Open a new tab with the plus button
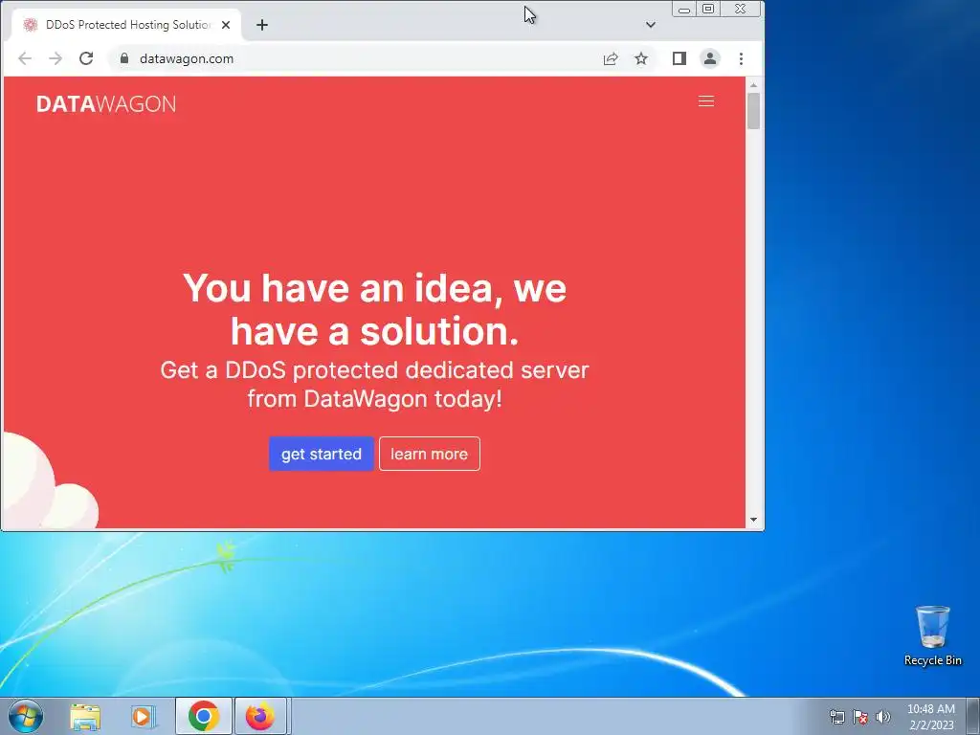The image size is (980, 735). point(262,25)
